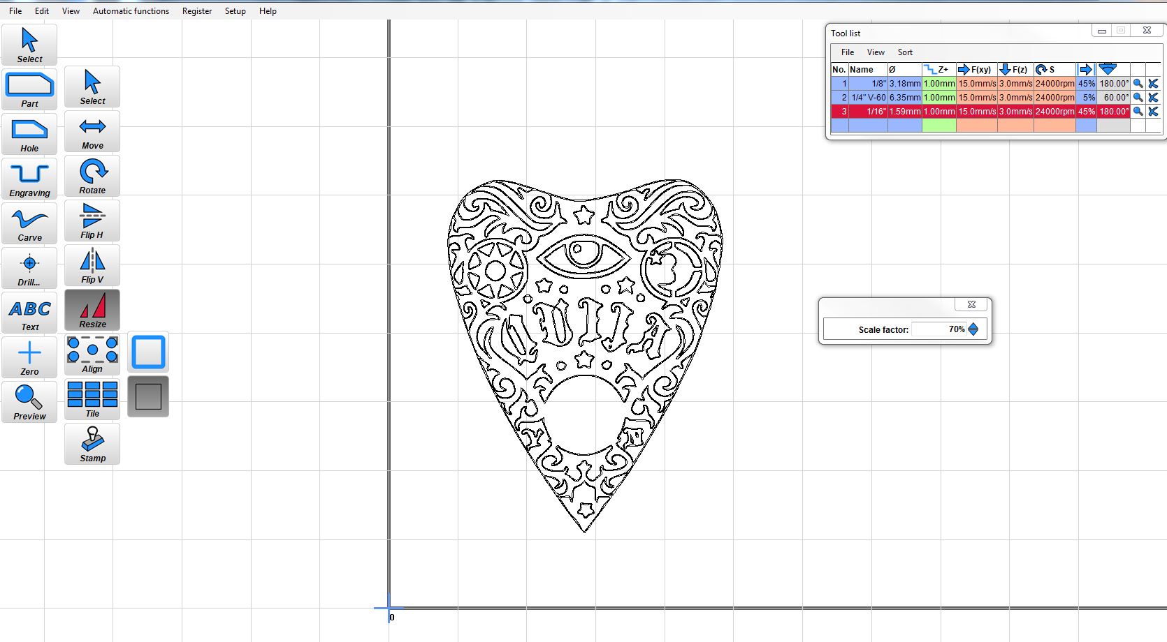Image resolution: width=1167 pixels, height=642 pixels.
Task: Pick the Rotate tool
Action: [x=92, y=176]
